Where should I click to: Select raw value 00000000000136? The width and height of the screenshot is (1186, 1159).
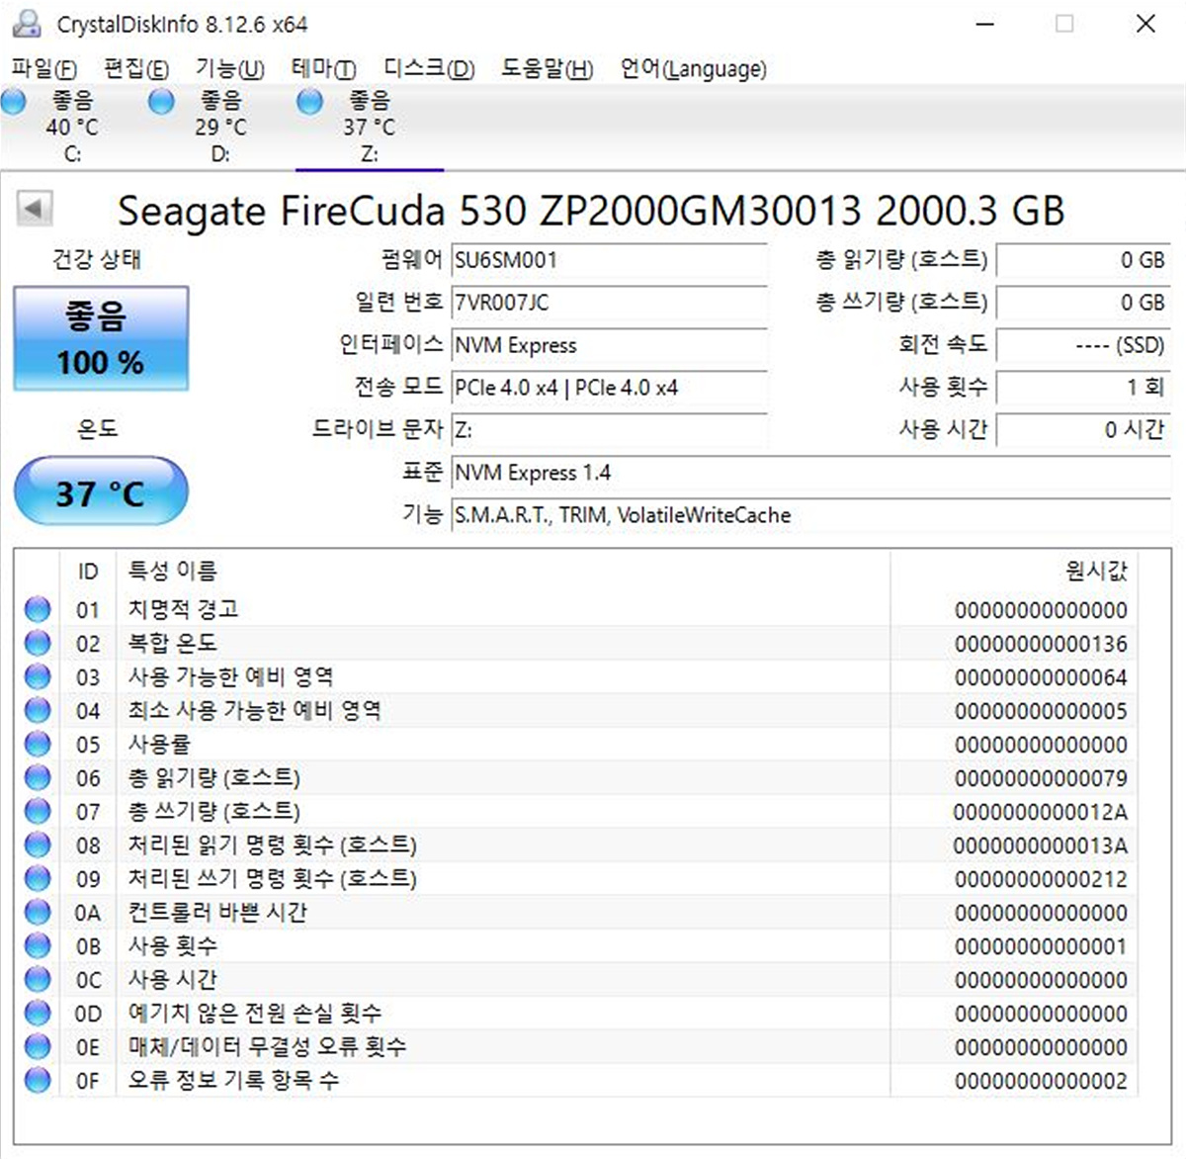point(1041,644)
